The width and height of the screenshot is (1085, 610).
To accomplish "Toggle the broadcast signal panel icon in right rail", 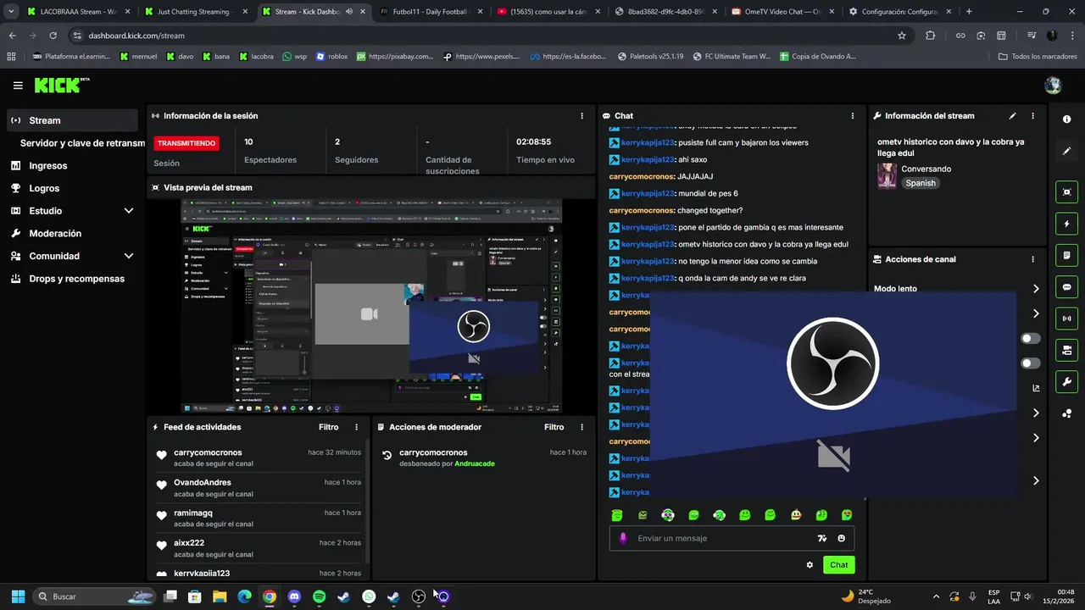I will [1066, 319].
